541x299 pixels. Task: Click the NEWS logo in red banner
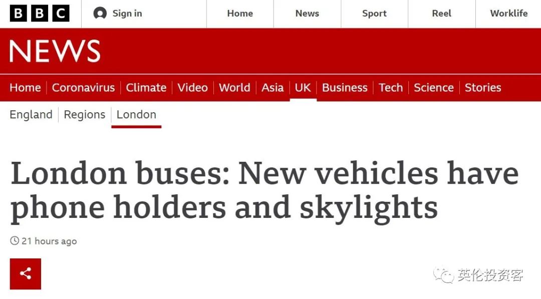pyautogui.click(x=55, y=52)
